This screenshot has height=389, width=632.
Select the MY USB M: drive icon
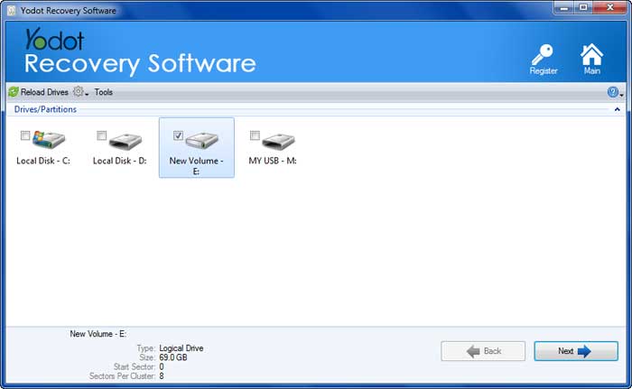278,141
